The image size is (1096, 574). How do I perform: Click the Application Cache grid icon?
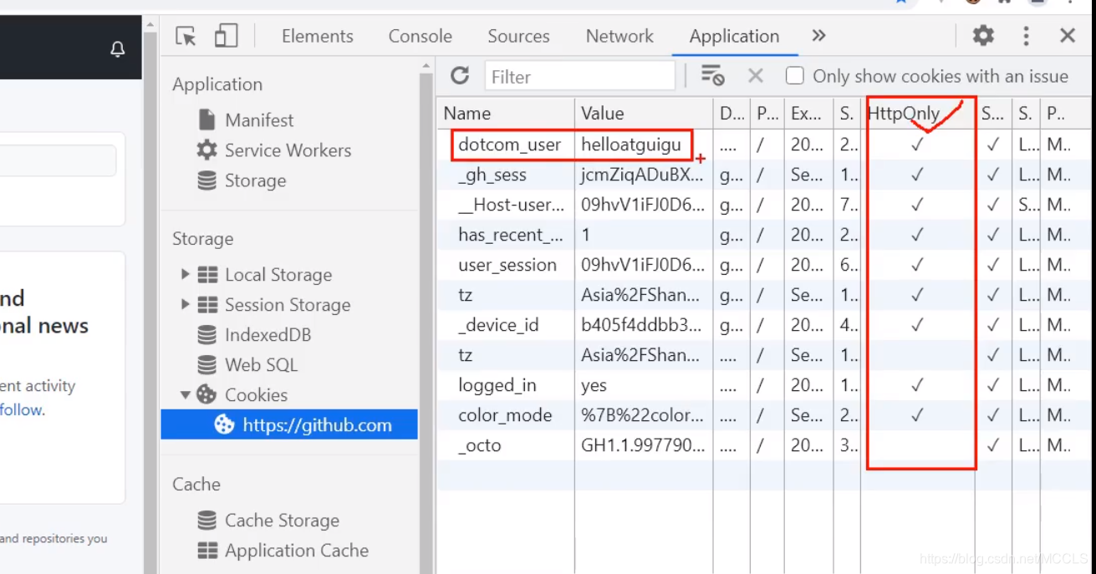click(207, 550)
